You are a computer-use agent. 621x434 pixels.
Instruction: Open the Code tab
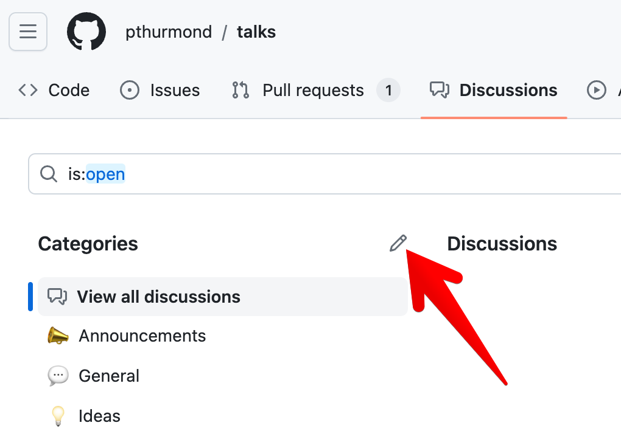click(x=69, y=90)
